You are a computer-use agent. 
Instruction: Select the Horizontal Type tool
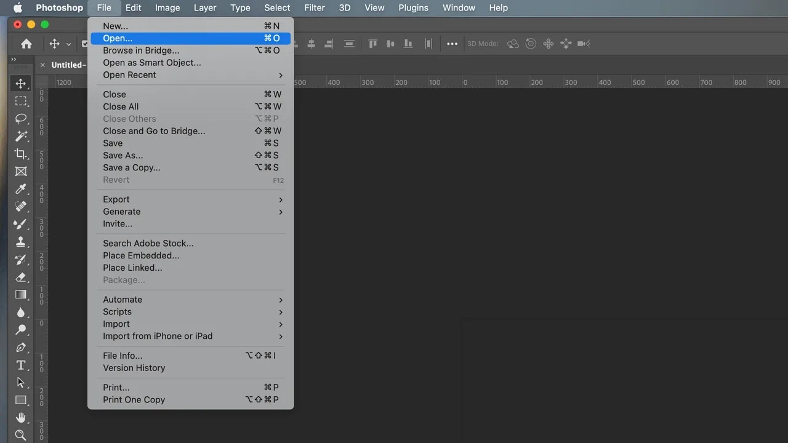pos(21,365)
